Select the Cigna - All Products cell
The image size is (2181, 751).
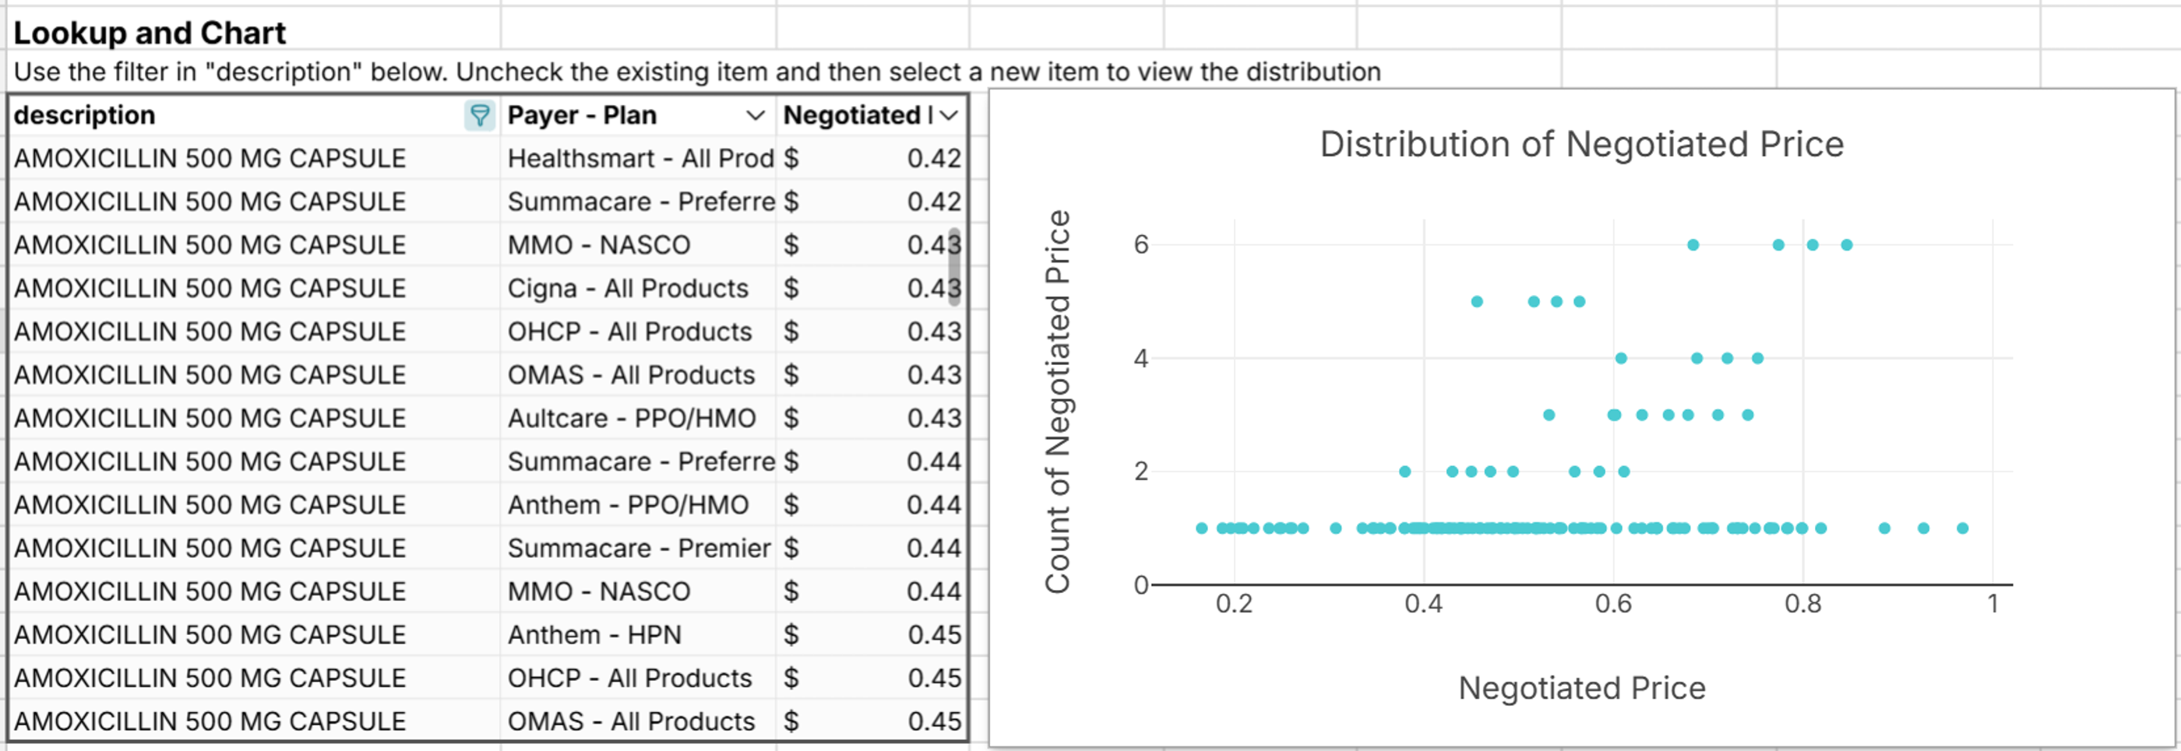tap(627, 287)
